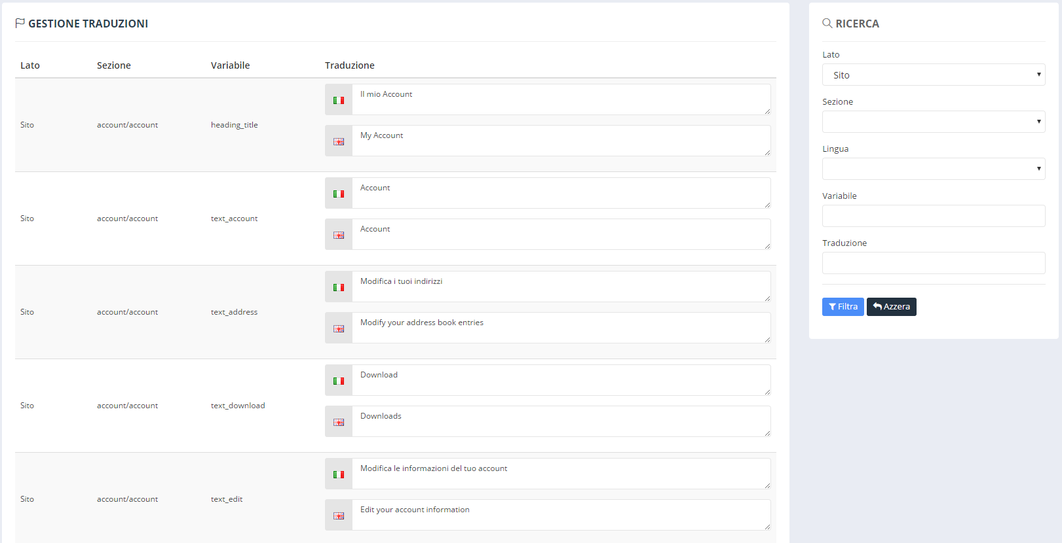
Task: Click the Italian flag icon for text_account
Action: 339,194
